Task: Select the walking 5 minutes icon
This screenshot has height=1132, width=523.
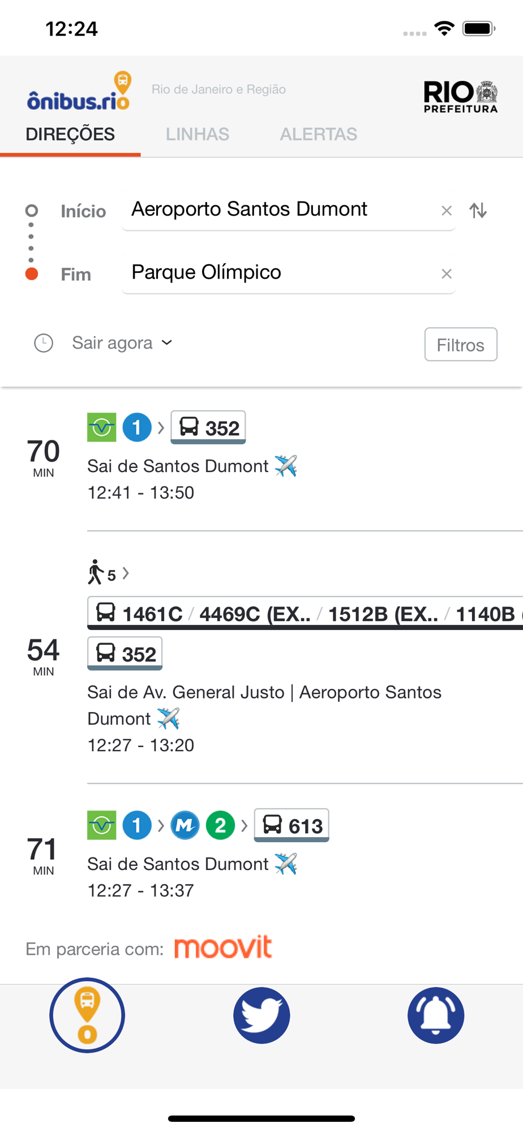Action: [102, 573]
